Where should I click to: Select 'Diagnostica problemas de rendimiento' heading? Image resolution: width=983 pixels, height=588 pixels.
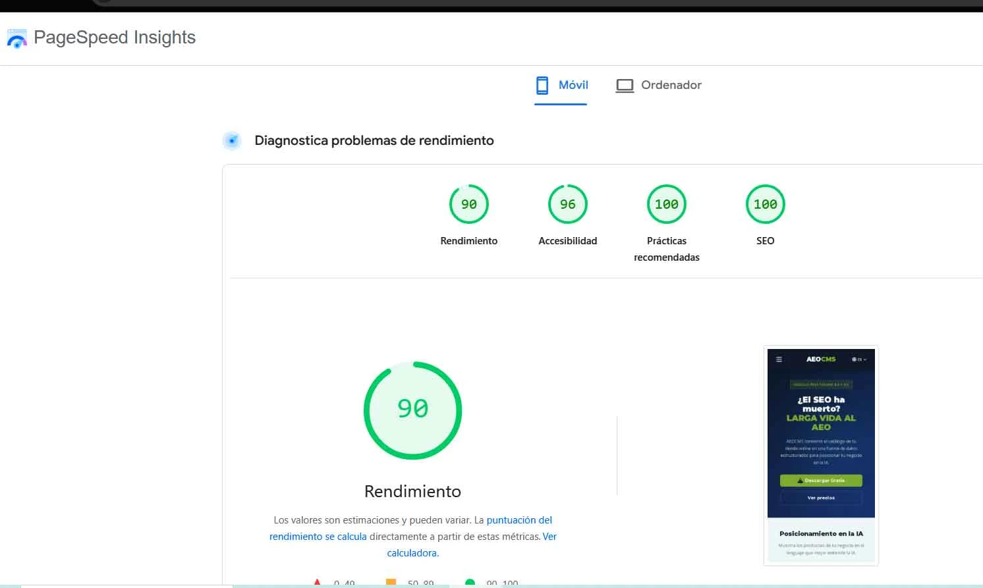pos(374,140)
